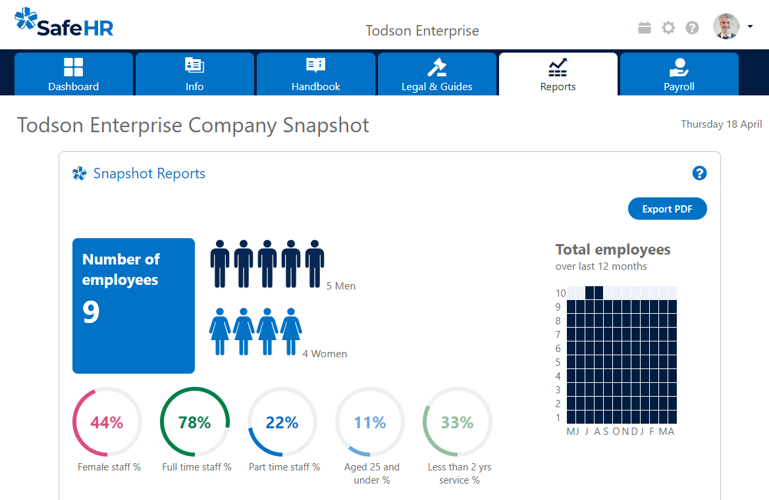
Task: Select the Dashboard grid icon
Action: (73, 65)
